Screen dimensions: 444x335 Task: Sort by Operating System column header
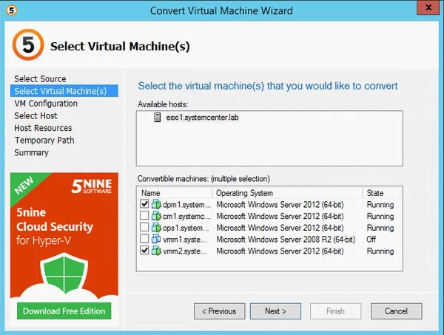point(287,193)
